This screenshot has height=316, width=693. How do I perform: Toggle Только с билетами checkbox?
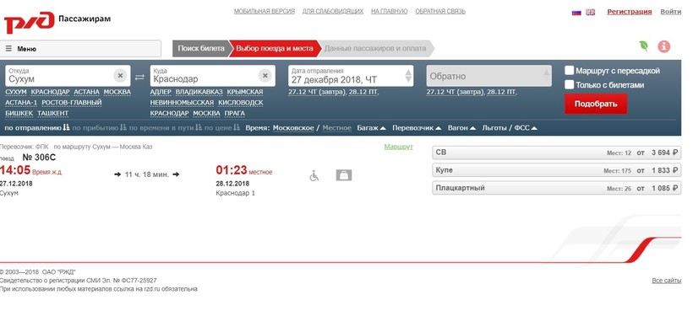pyautogui.click(x=570, y=84)
